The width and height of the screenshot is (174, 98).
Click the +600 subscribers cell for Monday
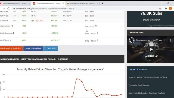[24, 16]
